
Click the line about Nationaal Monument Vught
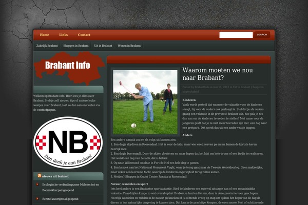pyautogui.click(x=187, y=170)
